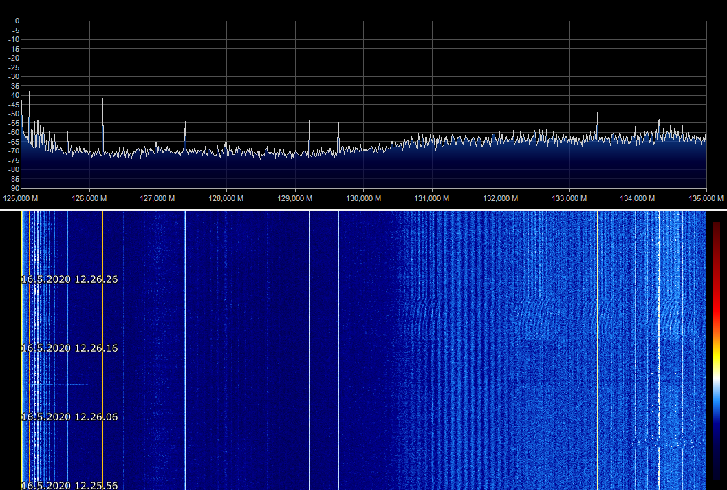Click the 130,000 M frequency axis label

(x=364, y=198)
